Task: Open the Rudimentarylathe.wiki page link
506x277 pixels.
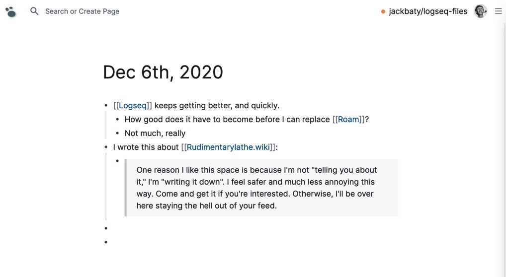Action: [x=228, y=147]
